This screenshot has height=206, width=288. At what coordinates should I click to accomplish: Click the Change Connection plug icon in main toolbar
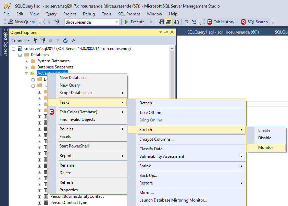pos(57,22)
